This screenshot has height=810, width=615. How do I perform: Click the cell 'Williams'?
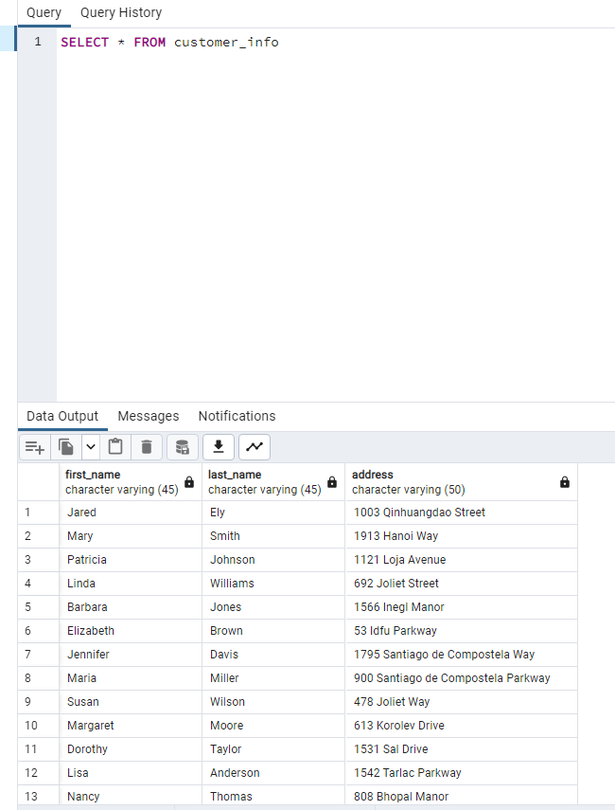tap(273, 584)
